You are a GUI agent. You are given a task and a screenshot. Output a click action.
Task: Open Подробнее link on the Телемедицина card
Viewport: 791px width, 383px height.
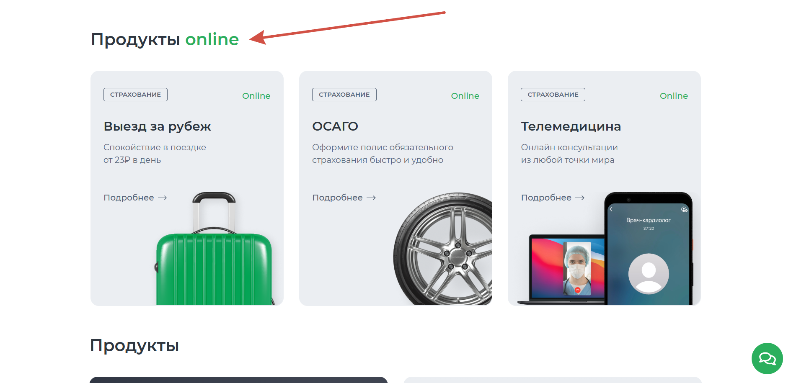546,198
